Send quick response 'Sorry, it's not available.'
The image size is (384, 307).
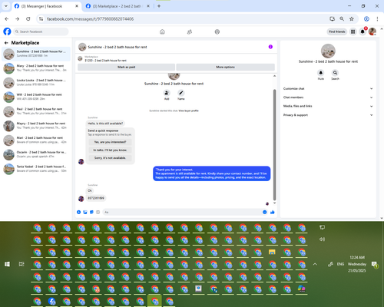pyautogui.click(x=110, y=158)
